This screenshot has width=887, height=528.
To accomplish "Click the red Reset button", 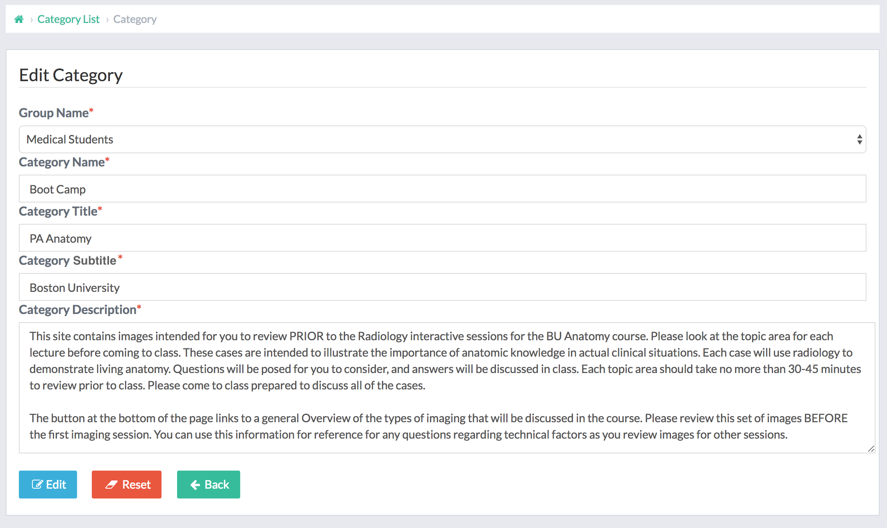I will click(127, 485).
